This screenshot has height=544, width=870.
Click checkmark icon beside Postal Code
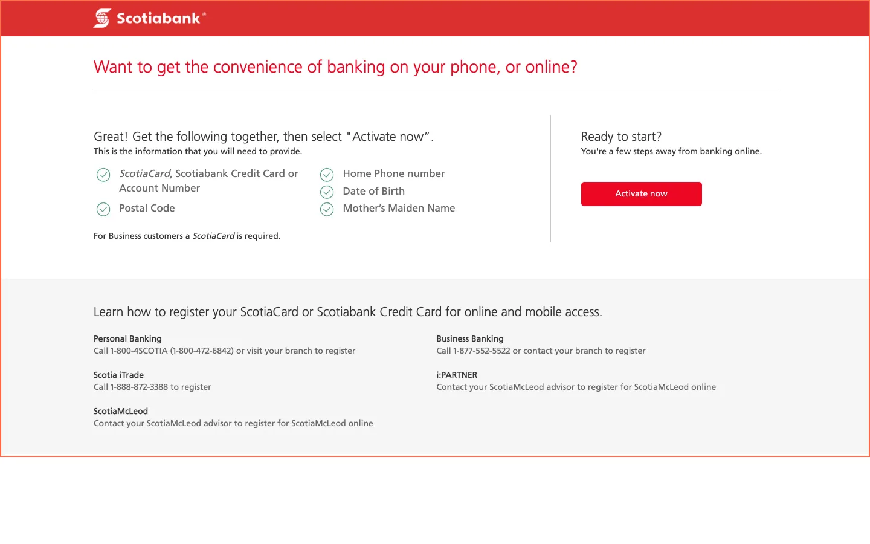tap(103, 209)
